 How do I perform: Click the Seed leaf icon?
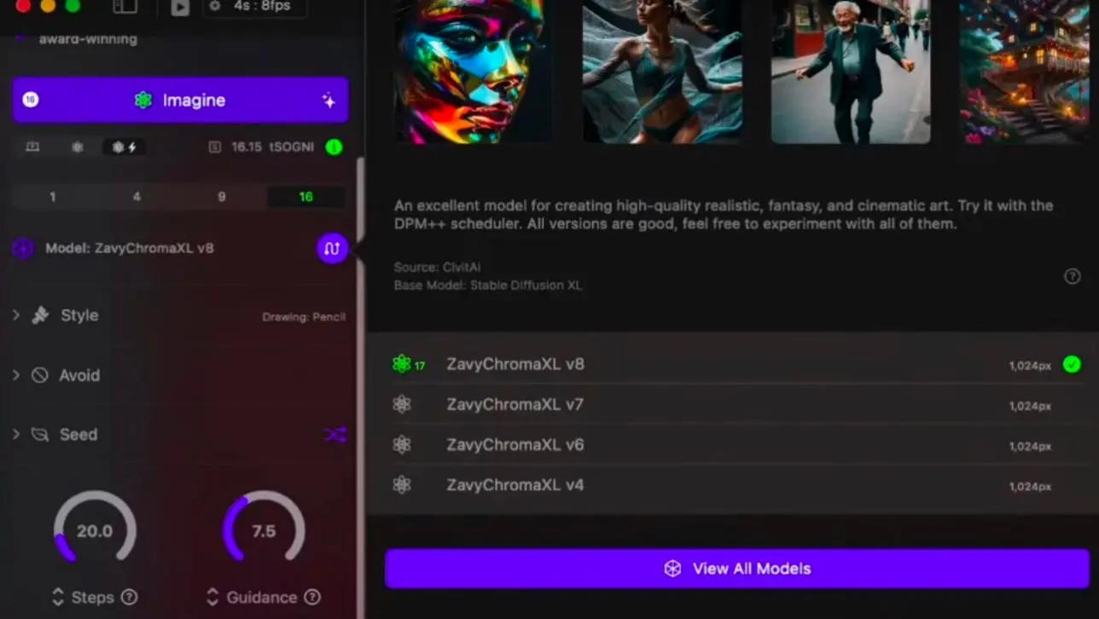tap(40, 435)
